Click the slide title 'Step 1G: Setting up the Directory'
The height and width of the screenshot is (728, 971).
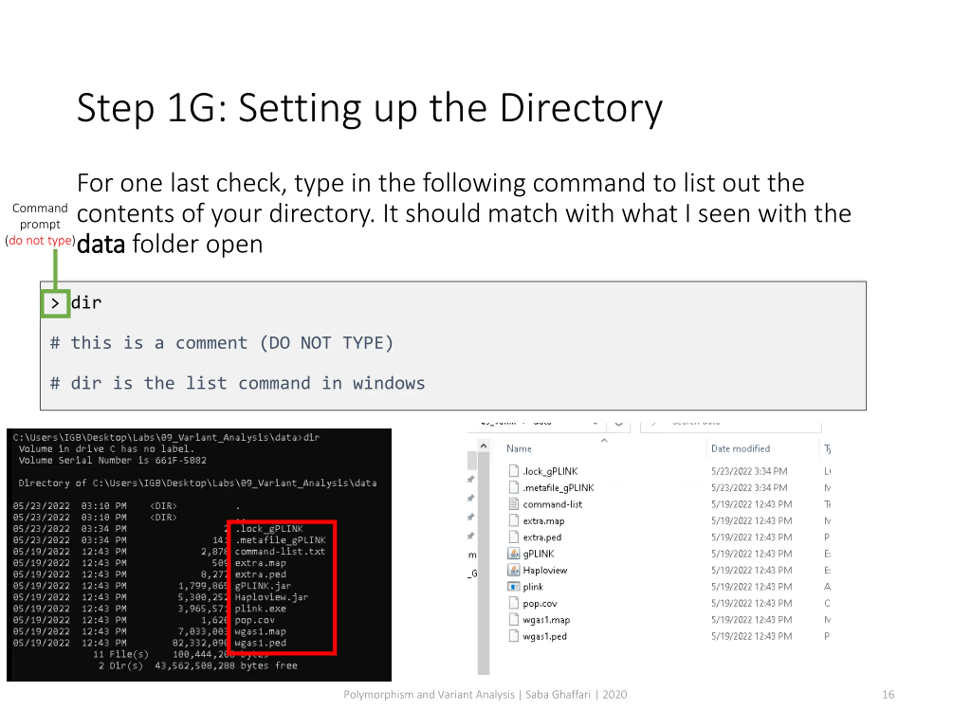pos(369,108)
